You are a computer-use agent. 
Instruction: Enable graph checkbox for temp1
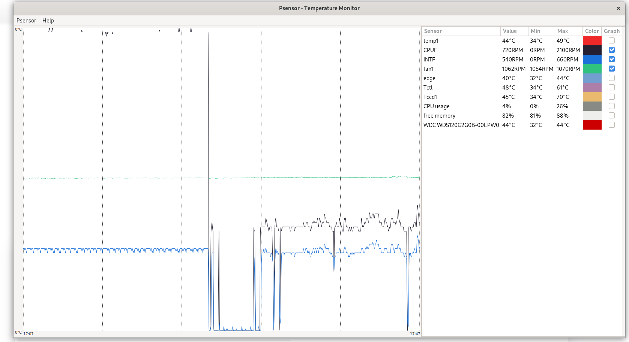612,40
